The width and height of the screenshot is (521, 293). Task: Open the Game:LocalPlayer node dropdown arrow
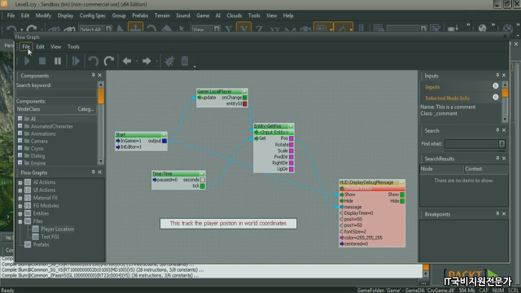[x=244, y=91]
